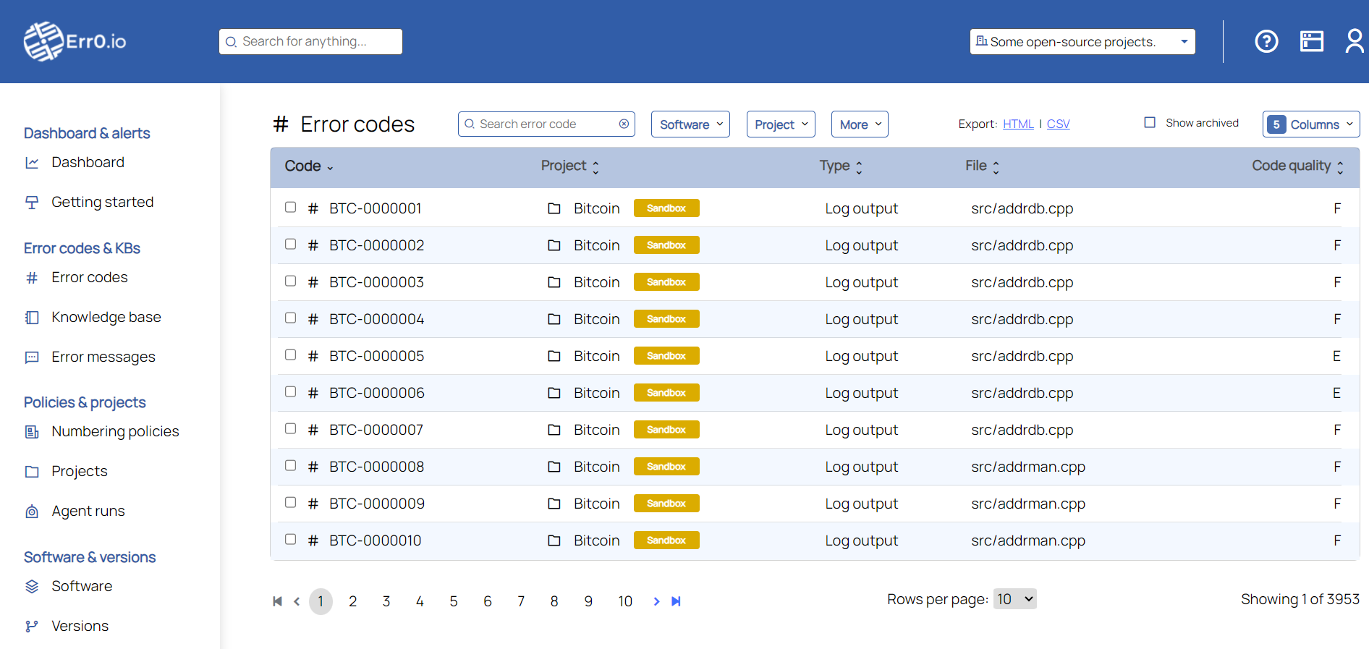Select the BTC-0000009 row checkbox
Image resolution: width=1369 pixels, height=649 pixels.
click(x=291, y=502)
